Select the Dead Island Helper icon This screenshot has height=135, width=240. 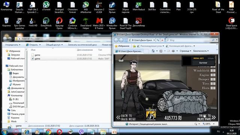(x=86, y=23)
